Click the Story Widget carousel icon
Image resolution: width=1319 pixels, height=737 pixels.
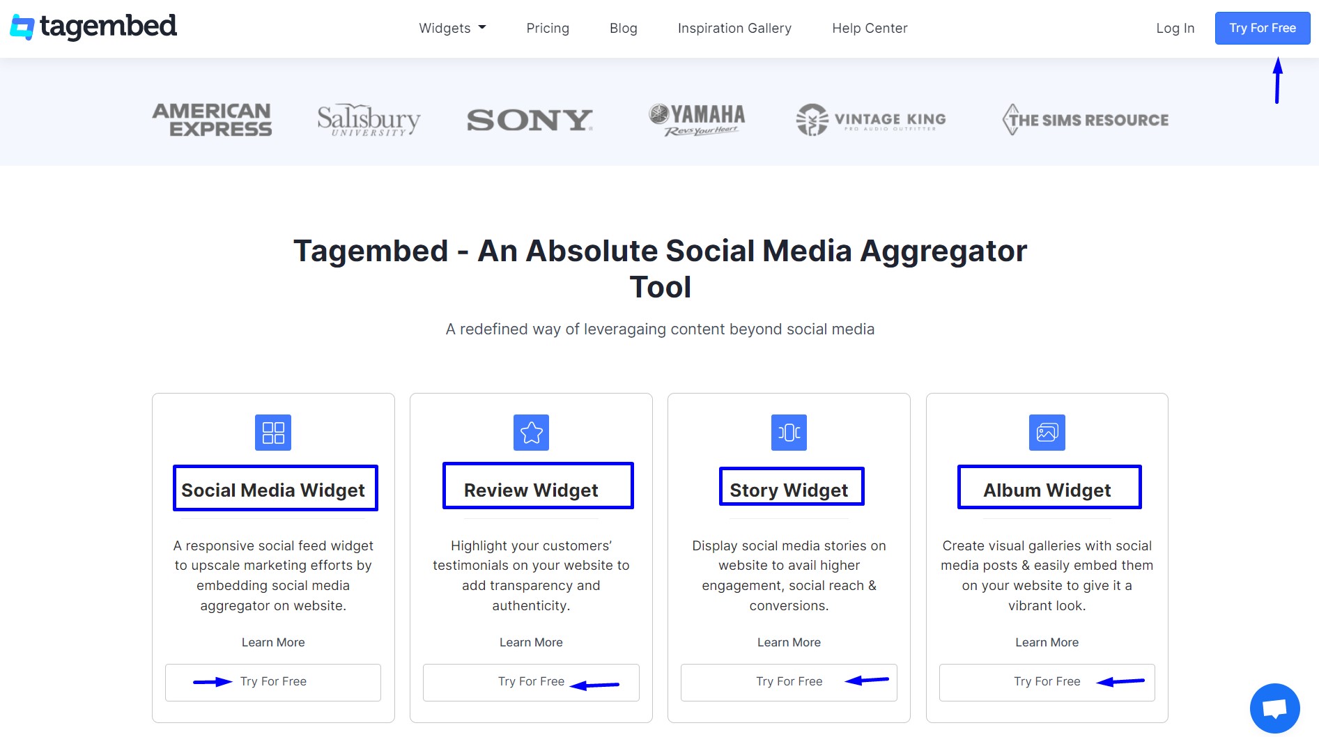pos(789,433)
